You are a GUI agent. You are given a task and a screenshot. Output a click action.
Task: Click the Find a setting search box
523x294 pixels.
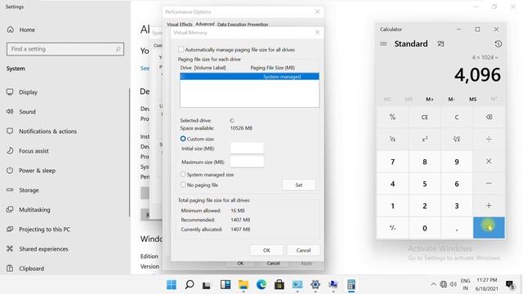pos(65,49)
